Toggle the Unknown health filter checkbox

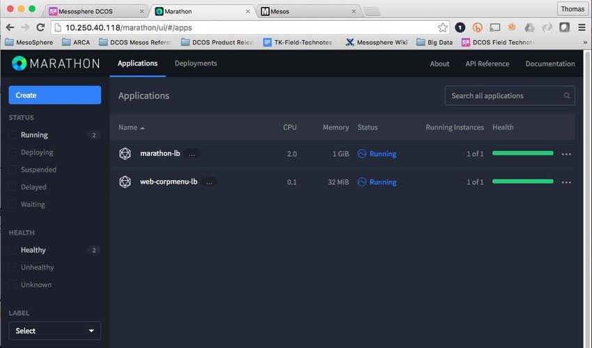click(12, 285)
